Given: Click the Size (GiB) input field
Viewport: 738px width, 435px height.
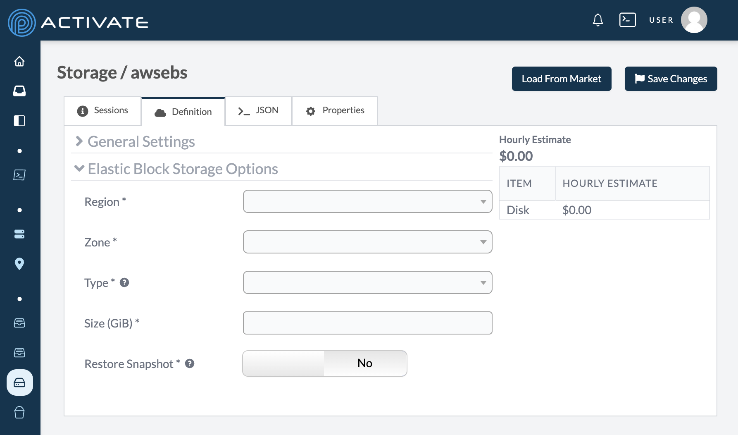Looking at the screenshot, I should pos(368,323).
